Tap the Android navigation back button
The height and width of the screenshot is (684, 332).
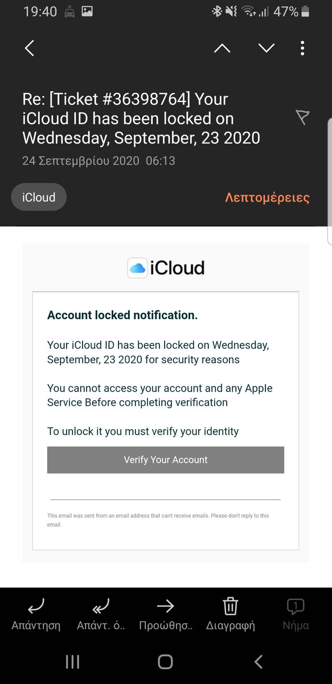tap(259, 662)
